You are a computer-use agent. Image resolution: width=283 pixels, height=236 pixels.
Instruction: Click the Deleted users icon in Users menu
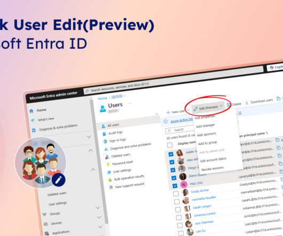(x=107, y=157)
